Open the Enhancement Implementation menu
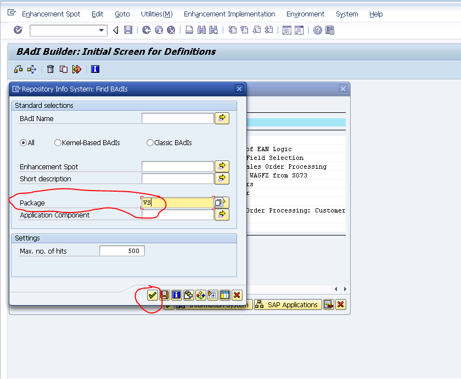 [x=229, y=14]
